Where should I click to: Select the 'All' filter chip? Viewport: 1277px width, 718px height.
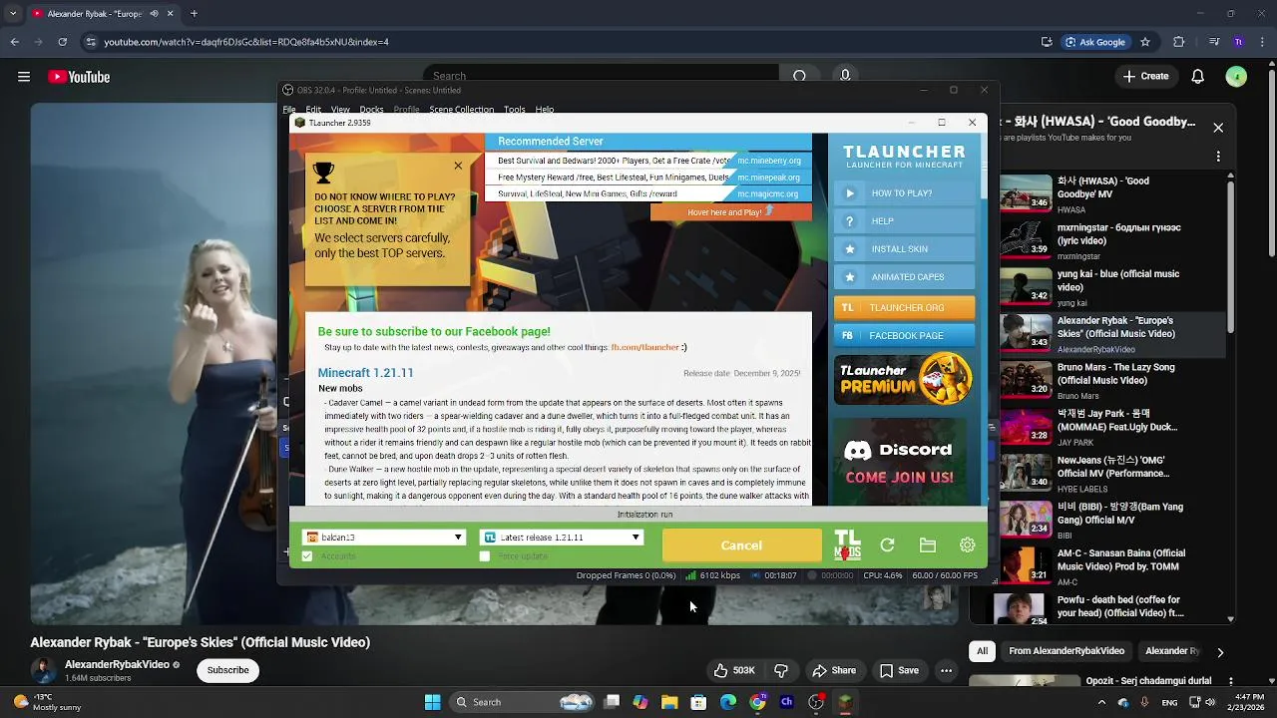click(x=982, y=651)
